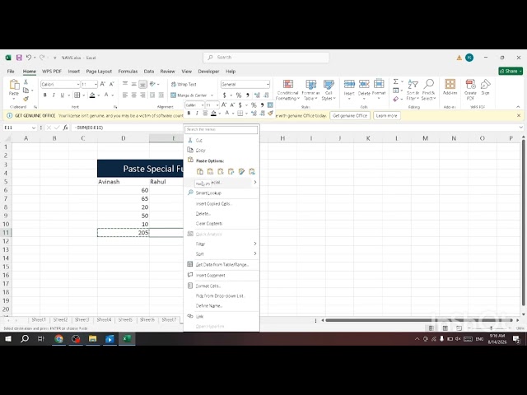The height and width of the screenshot is (395, 527).
Task: Choose Cut from the context menu
Action: click(x=222, y=140)
